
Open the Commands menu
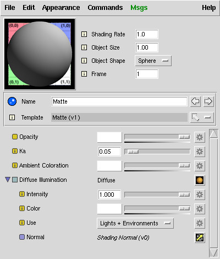point(105,8)
